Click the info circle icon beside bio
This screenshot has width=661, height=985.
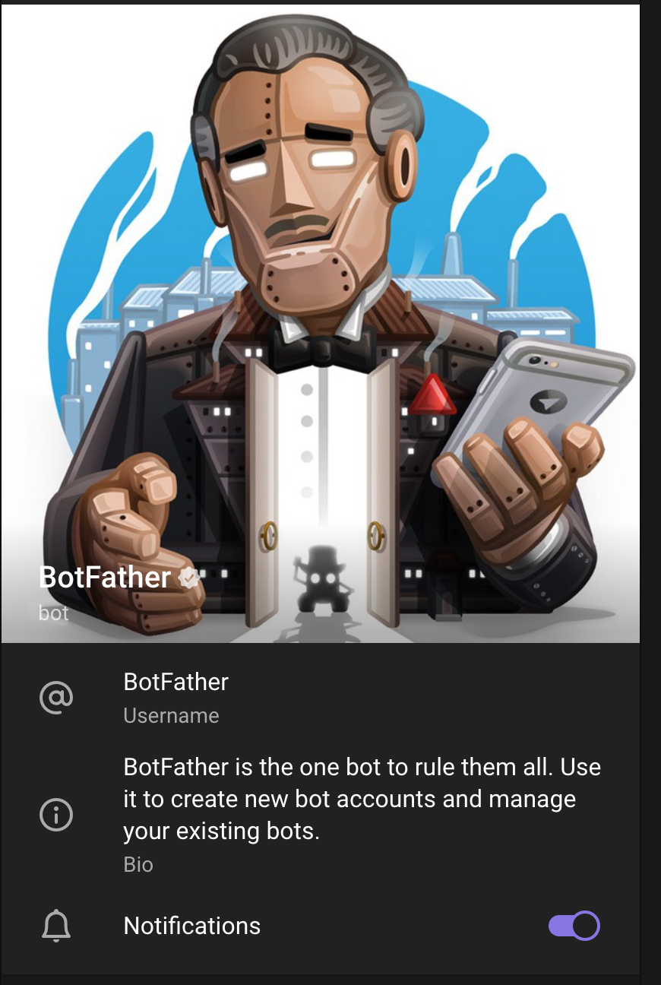[x=56, y=815]
